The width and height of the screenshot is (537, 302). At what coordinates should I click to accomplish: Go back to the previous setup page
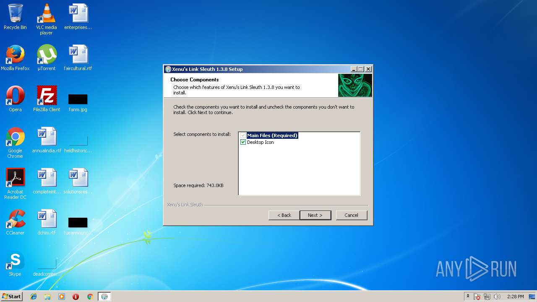tap(284, 215)
